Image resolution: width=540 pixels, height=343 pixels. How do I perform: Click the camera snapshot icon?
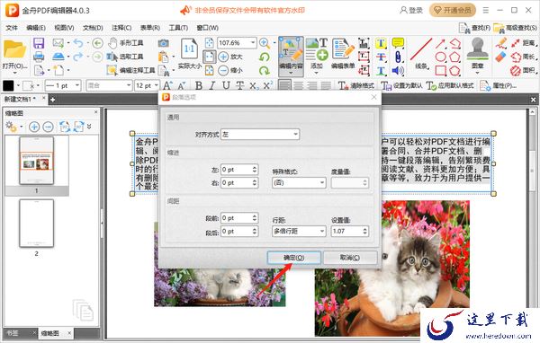[163, 43]
